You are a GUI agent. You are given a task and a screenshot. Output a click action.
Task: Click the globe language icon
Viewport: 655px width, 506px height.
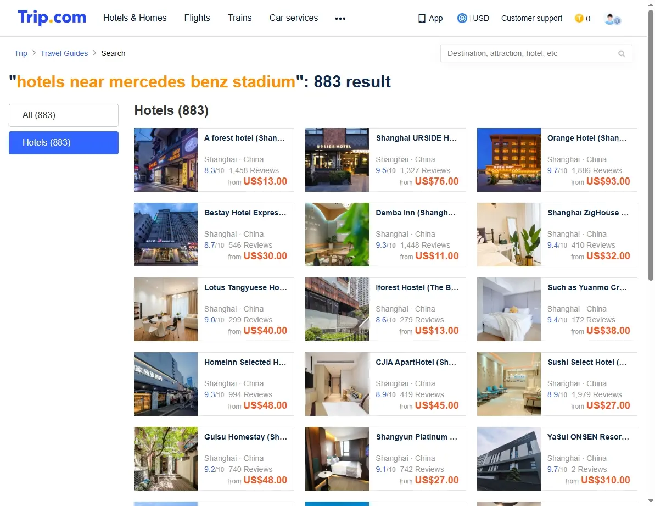click(462, 18)
